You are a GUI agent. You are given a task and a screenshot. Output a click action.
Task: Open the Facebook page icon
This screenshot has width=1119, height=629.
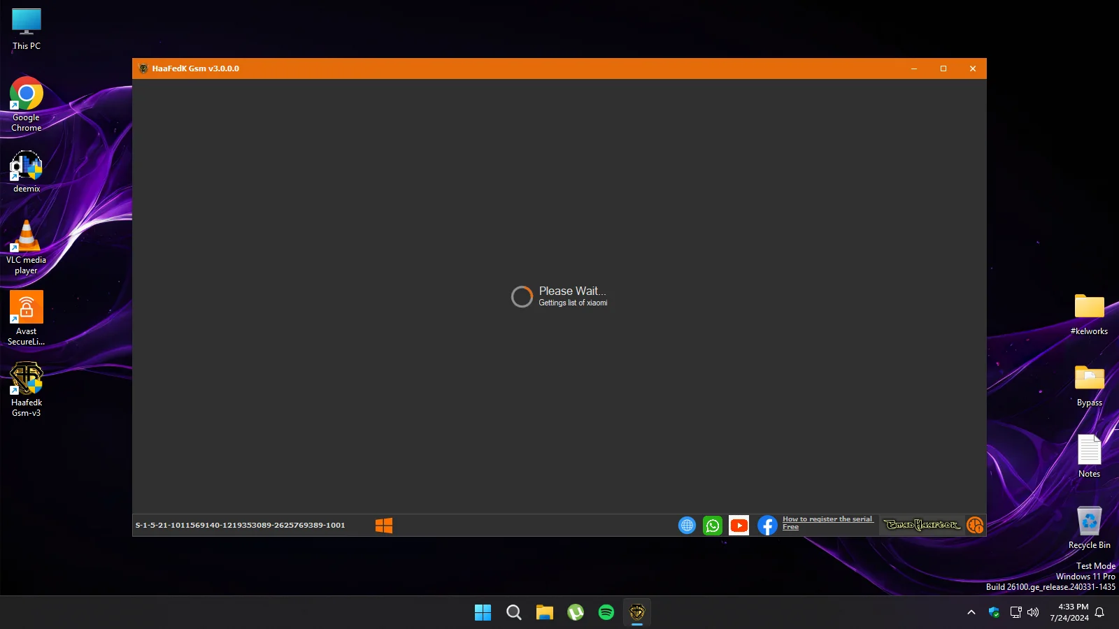[767, 526]
